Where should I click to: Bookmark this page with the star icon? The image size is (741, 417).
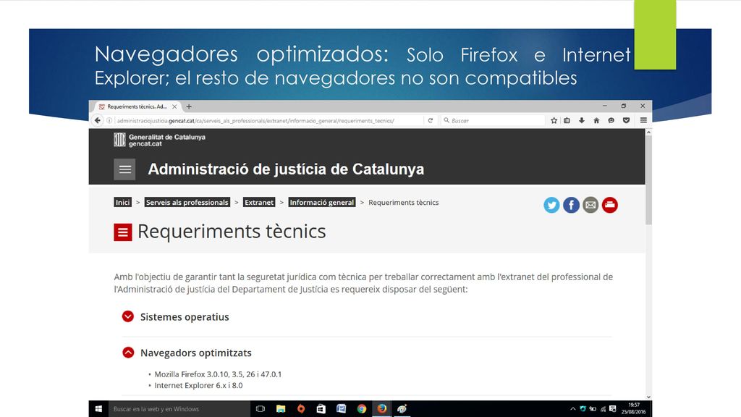point(554,121)
